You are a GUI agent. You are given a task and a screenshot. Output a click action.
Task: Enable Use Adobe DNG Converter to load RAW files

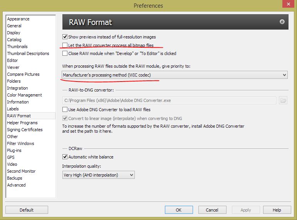point(65,110)
